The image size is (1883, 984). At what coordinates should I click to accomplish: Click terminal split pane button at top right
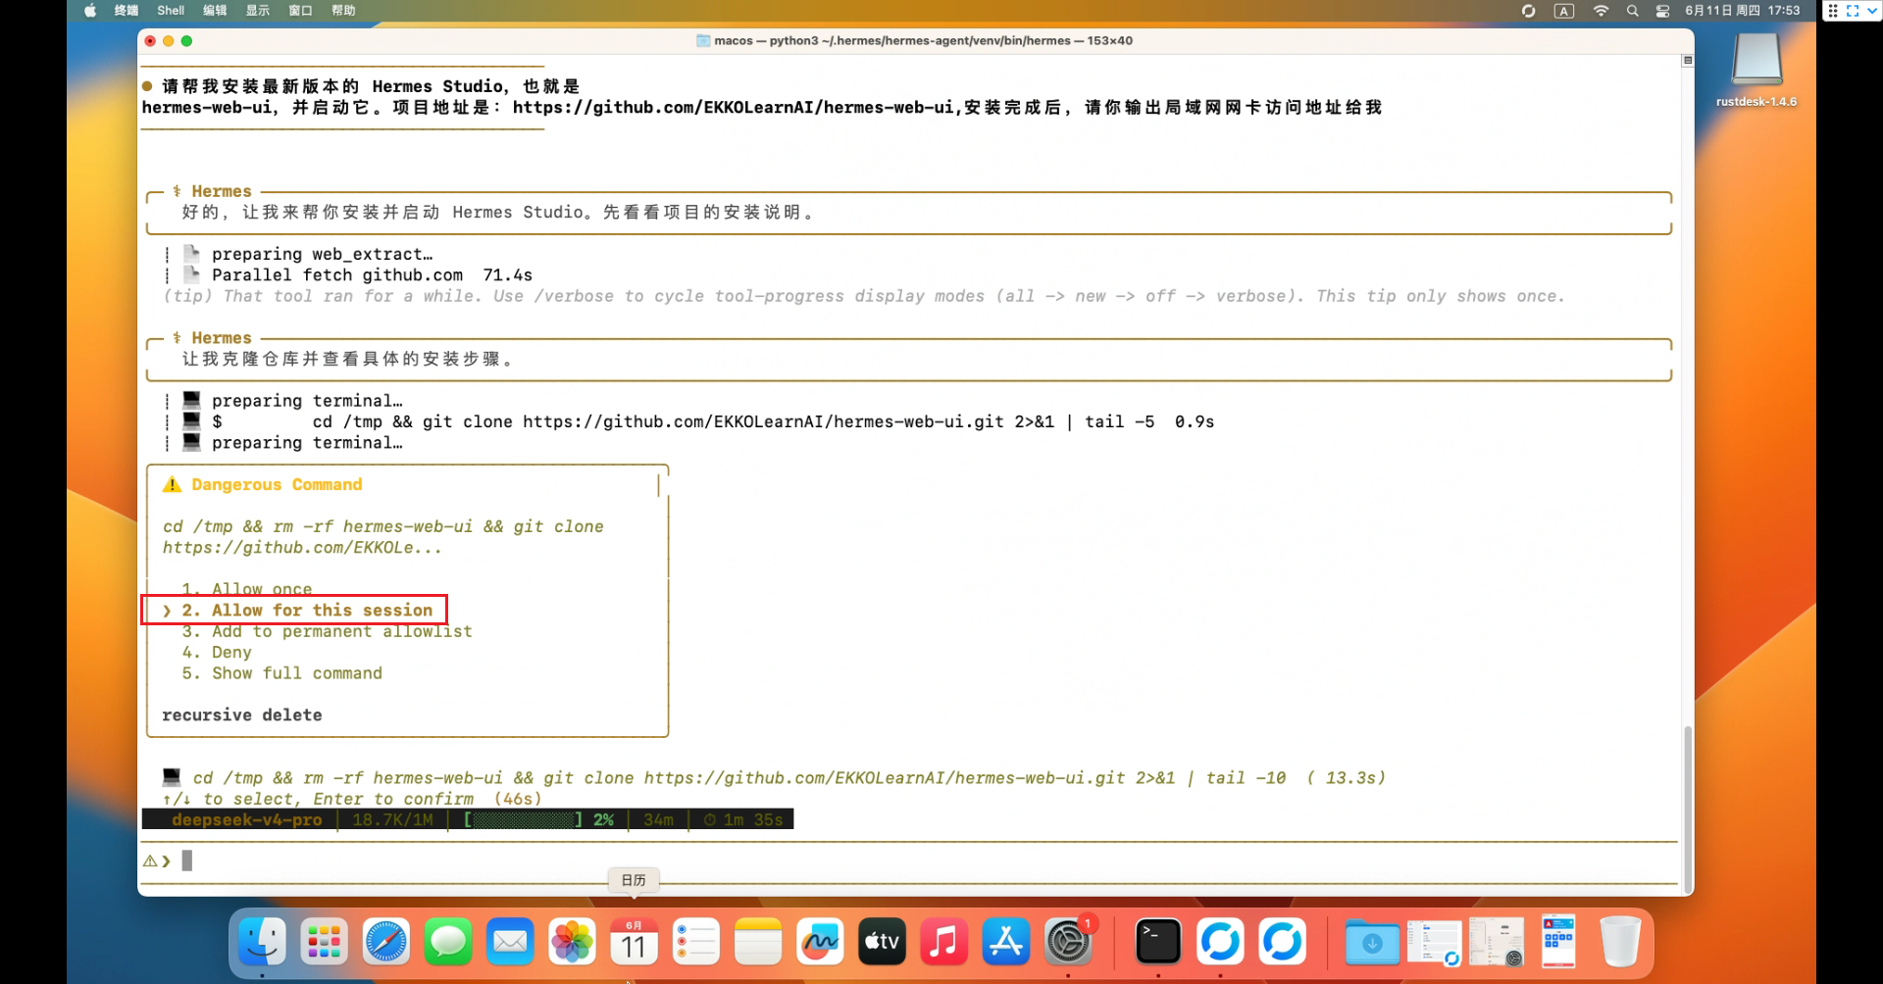point(1688,61)
